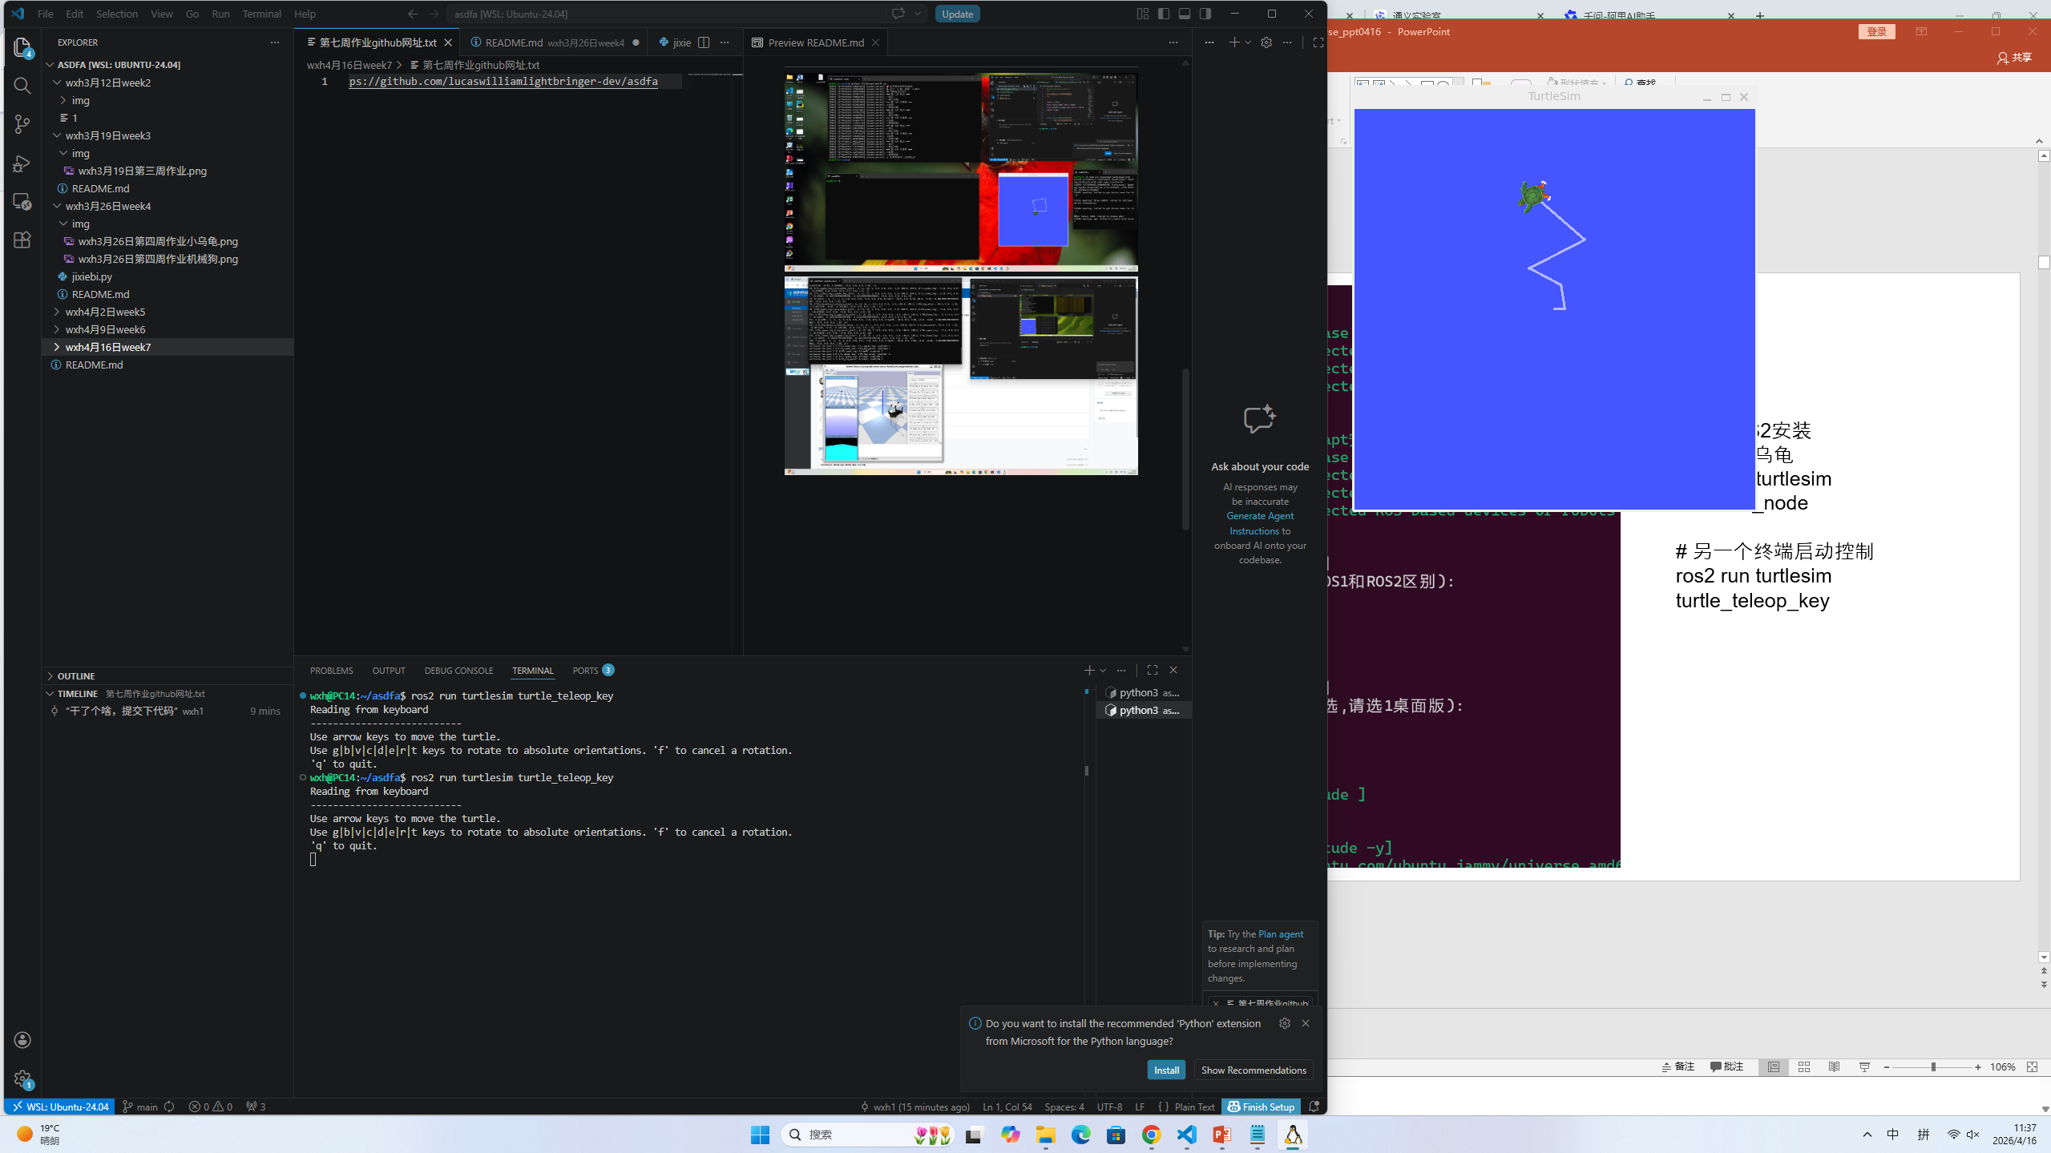Go back with the navigation arrow
Viewport: 2051px width, 1153px height.
coord(413,14)
